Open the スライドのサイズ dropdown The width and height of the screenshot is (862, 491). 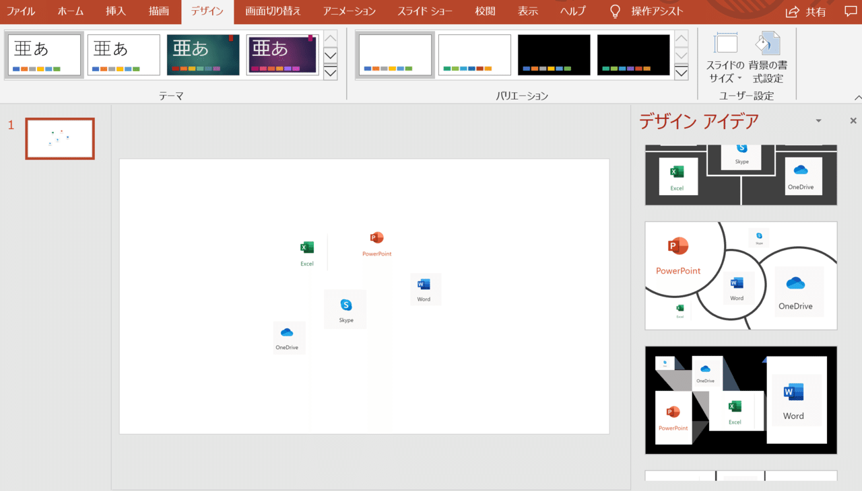coord(725,58)
